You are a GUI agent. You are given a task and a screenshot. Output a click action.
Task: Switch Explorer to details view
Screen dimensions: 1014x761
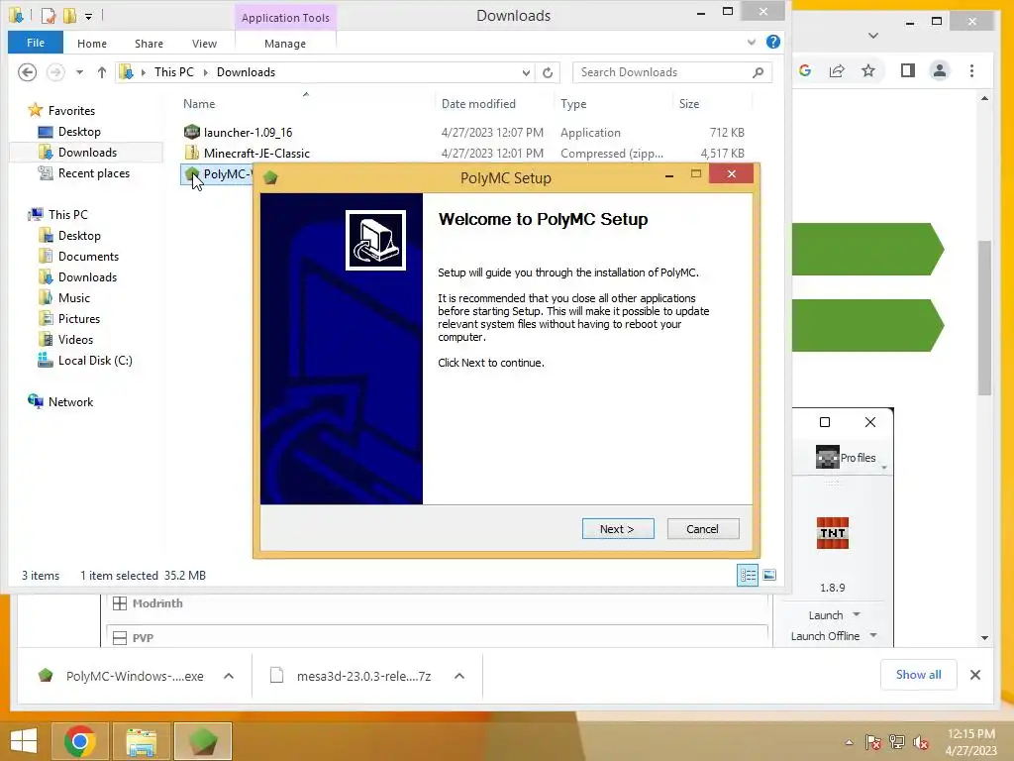[748, 575]
